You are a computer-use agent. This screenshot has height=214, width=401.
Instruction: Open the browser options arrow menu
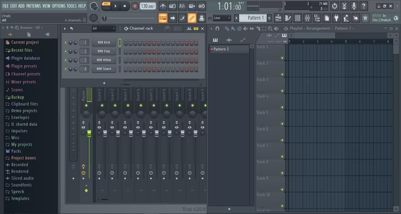(x=3, y=28)
